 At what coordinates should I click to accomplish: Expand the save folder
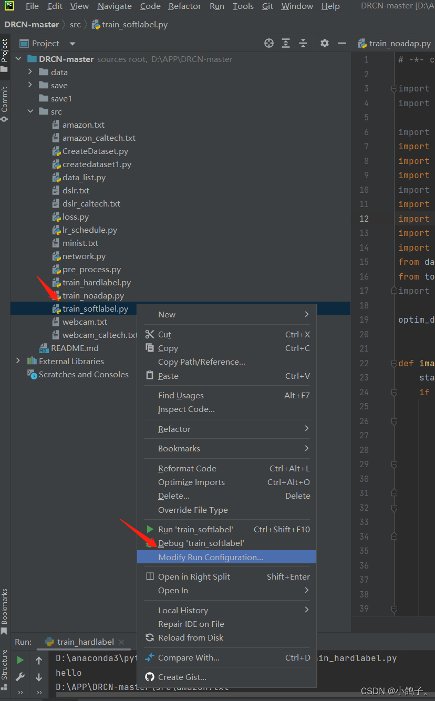coord(30,85)
